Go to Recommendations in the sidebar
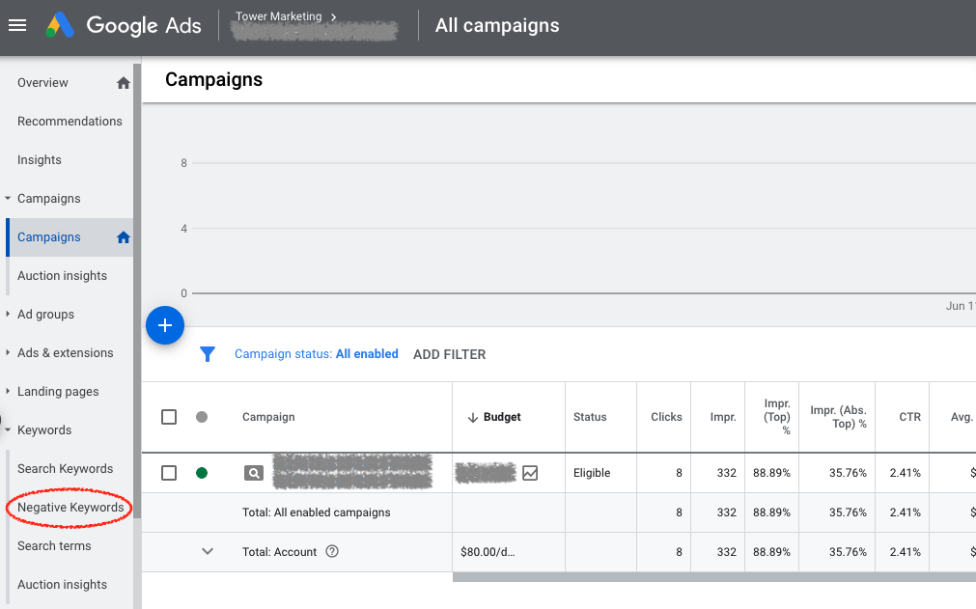Viewport: 976px width, 609px height. [x=70, y=122]
